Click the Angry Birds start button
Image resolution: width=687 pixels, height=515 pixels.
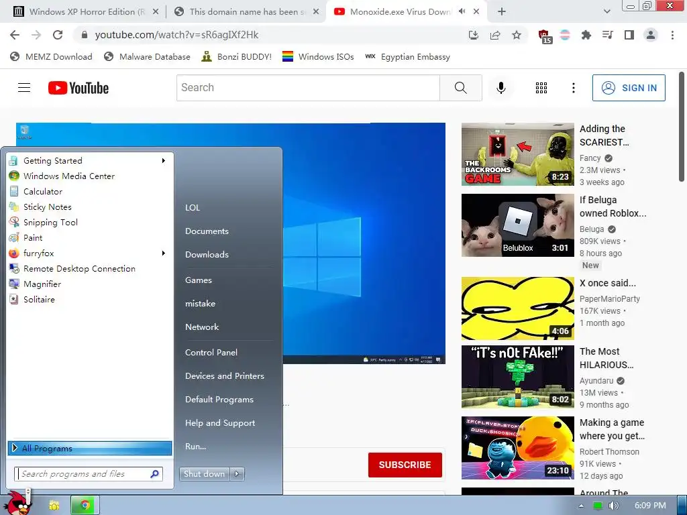click(x=19, y=504)
